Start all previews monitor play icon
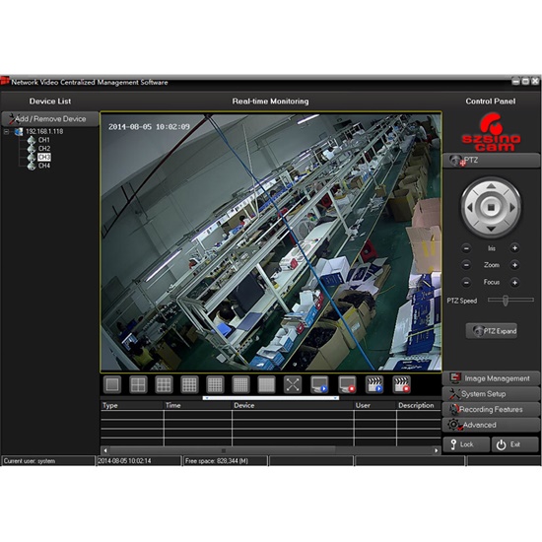The height and width of the screenshot is (542, 542). coord(318,384)
